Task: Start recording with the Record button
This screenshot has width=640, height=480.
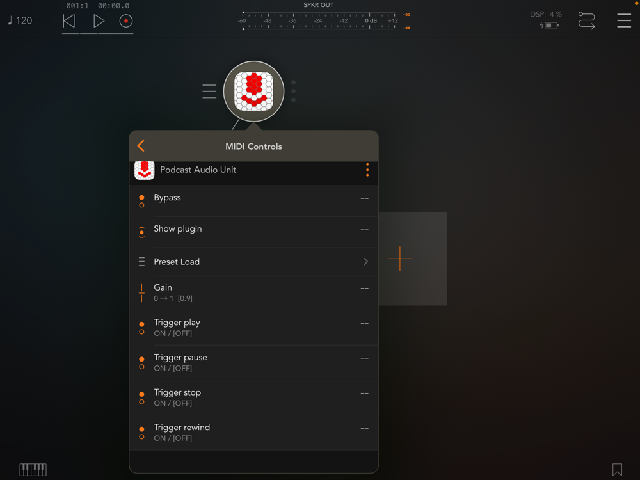Action: (125, 21)
